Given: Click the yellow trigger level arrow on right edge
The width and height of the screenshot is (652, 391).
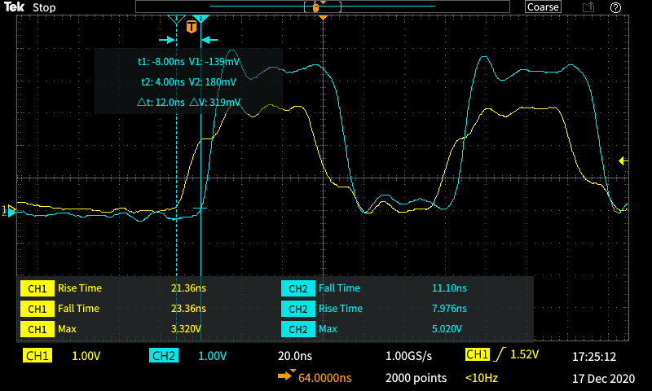Looking at the screenshot, I should pyautogui.click(x=623, y=160).
